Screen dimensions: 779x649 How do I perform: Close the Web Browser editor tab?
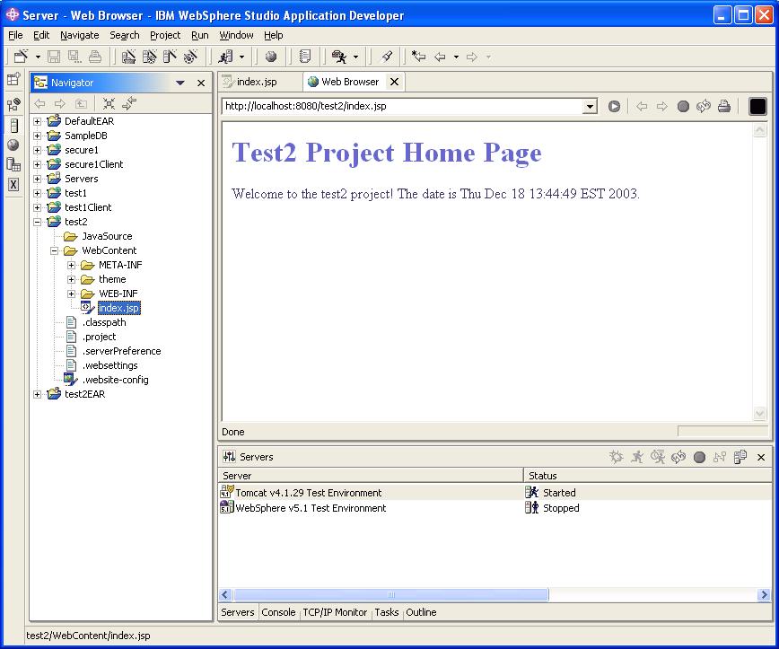point(395,82)
